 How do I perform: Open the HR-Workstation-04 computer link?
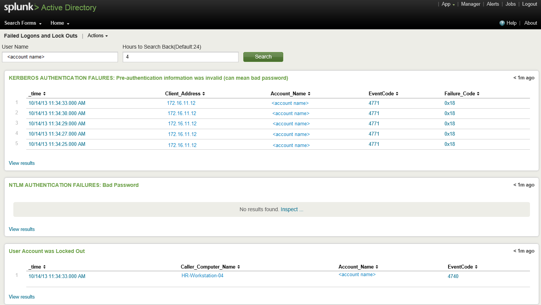pyautogui.click(x=202, y=276)
